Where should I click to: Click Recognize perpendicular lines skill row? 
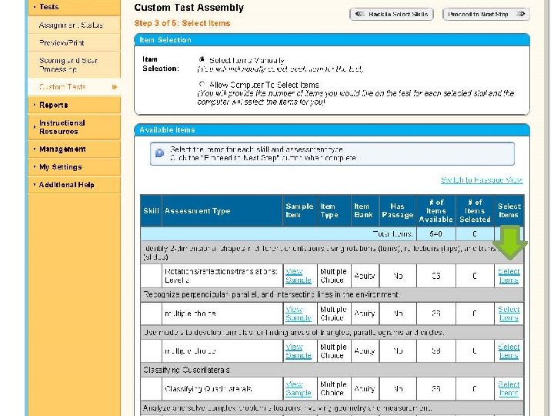click(x=332, y=294)
